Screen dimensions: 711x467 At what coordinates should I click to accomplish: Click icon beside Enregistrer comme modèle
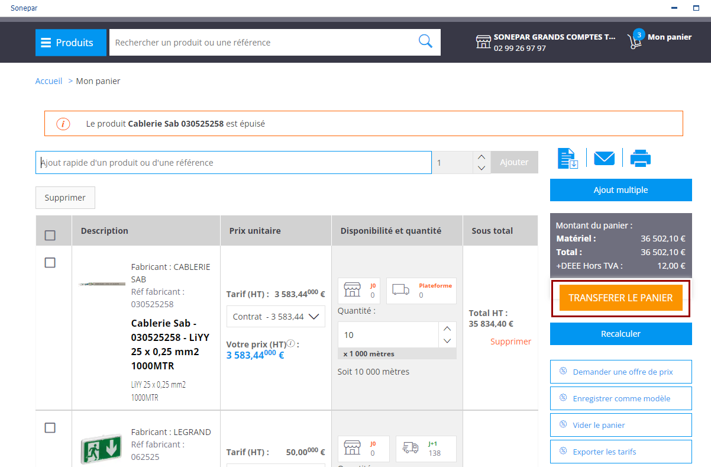pyautogui.click(x=563, y=398)
